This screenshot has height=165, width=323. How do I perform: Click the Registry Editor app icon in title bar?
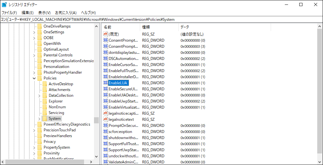(x=4, y=4)
